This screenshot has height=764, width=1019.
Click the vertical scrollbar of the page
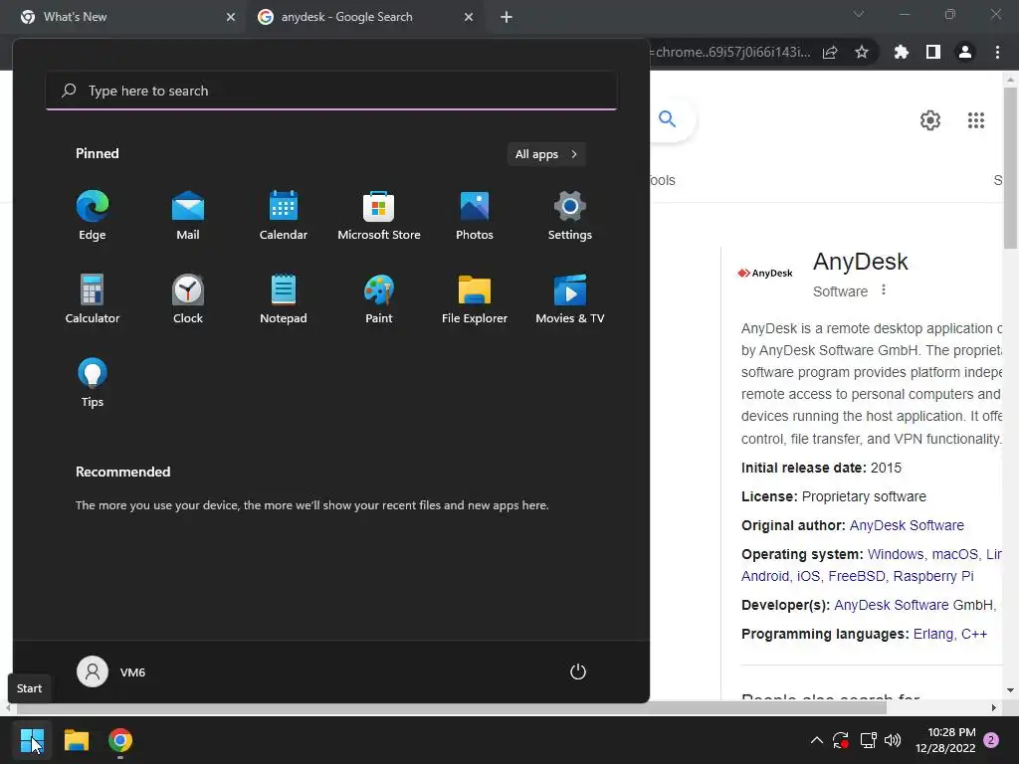click(x=1010, y=167)
